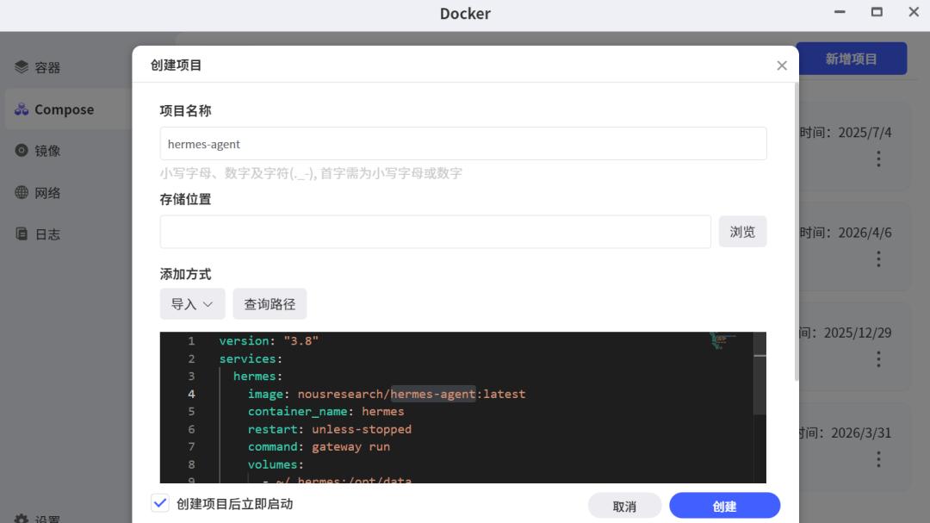Click the 'command: gateway run' line
This screenshot has height=523, width=930.
[x=319, y=446]
